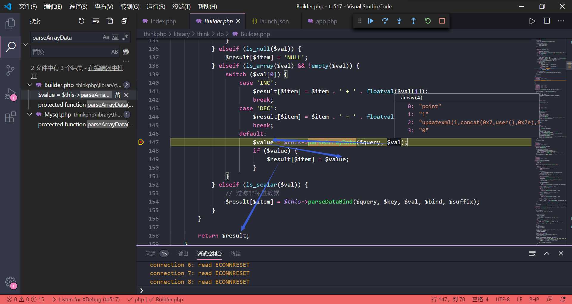Open the 运行(R) menu

(x=156, y=7)
